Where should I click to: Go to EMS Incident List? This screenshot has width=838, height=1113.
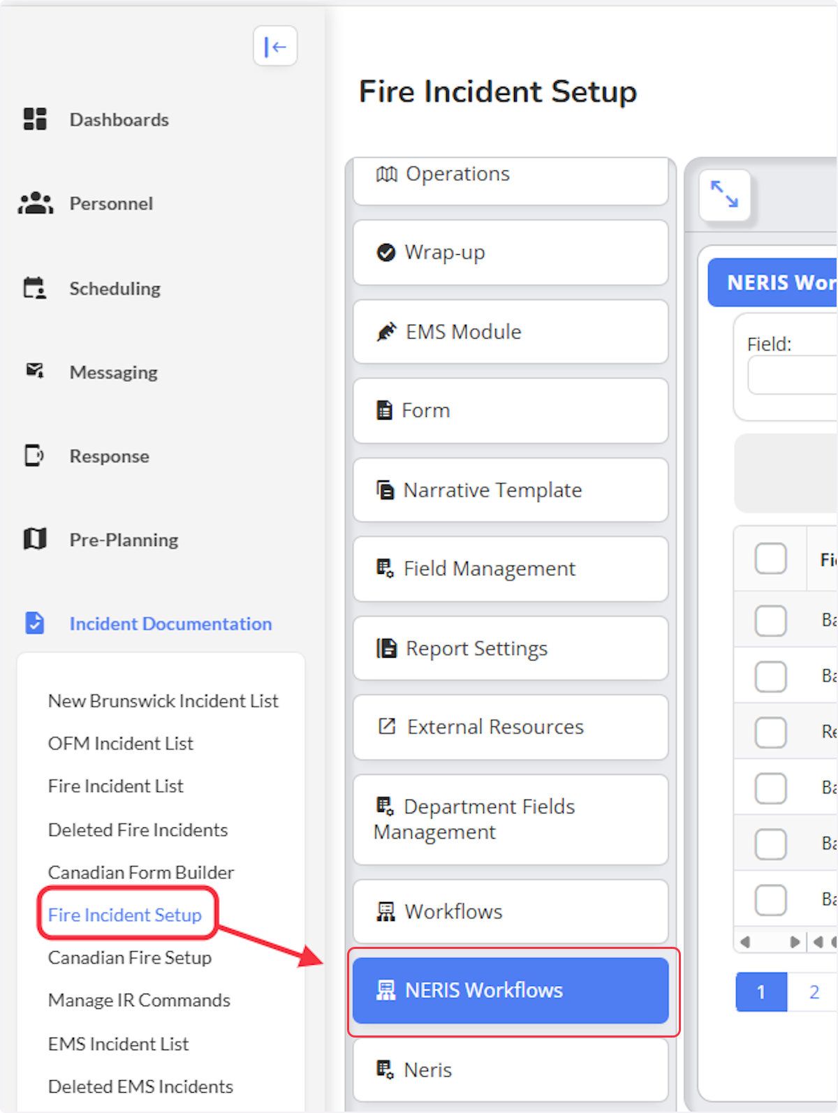point(118,1044)
